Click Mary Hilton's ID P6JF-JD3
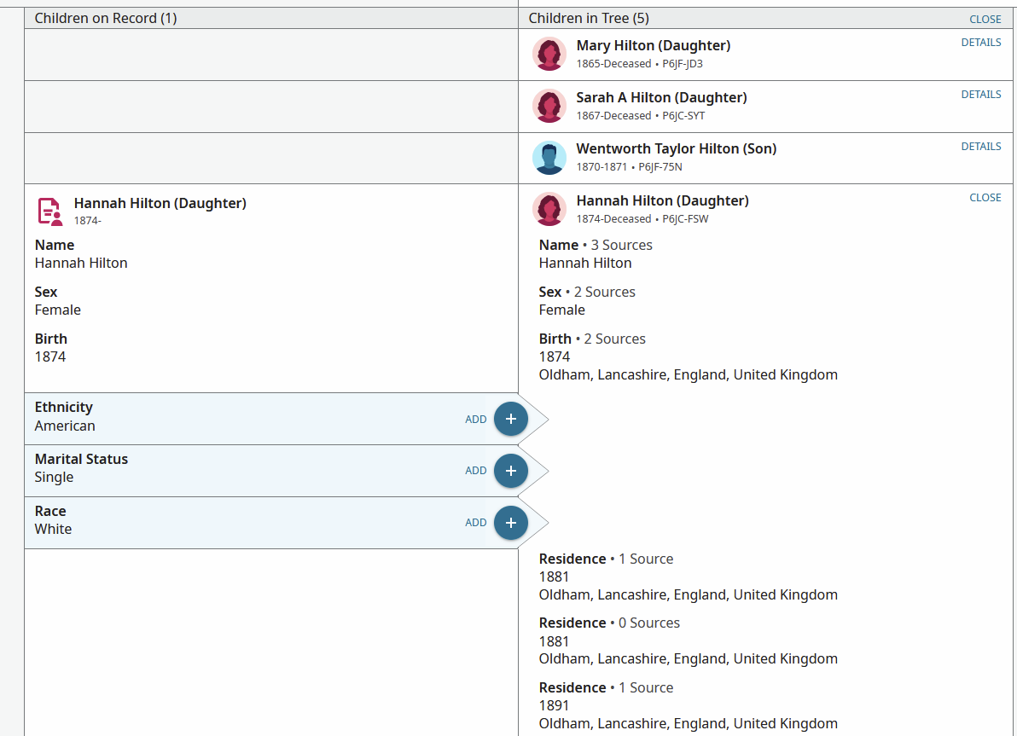Image resolution: width=1017 pixels, height=736 pixels. tap(683, 64)
